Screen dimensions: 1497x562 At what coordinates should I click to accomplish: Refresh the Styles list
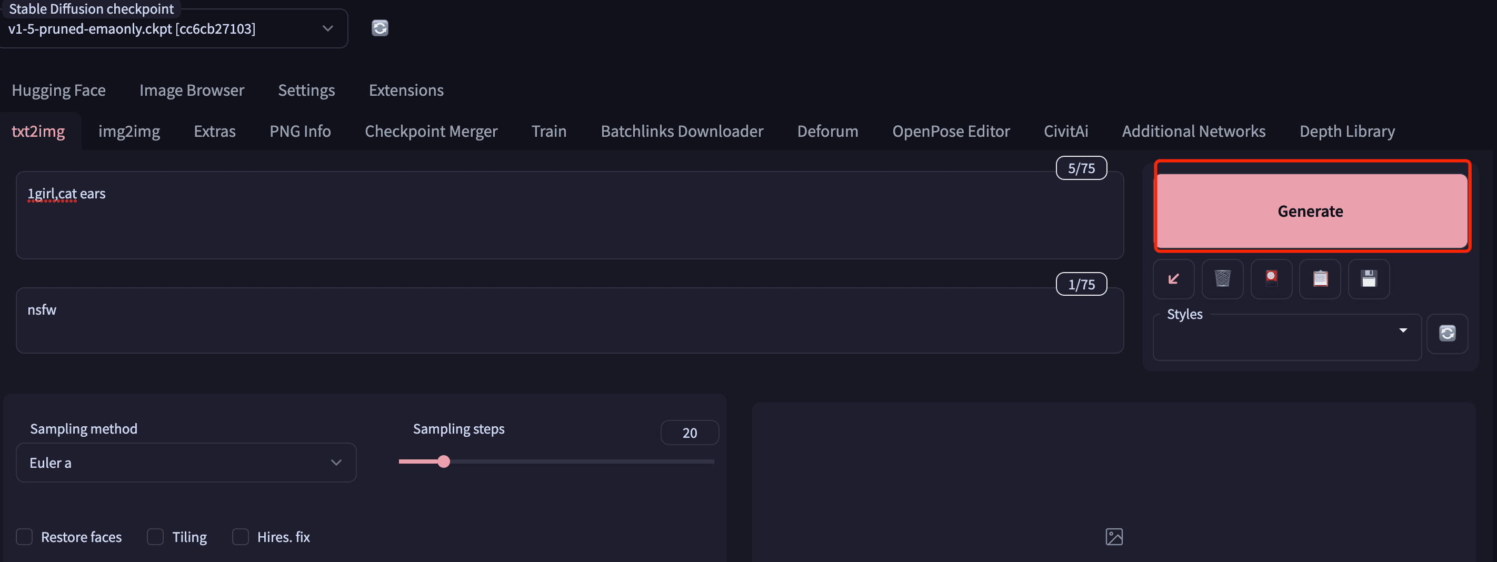tap(1447, 333)
